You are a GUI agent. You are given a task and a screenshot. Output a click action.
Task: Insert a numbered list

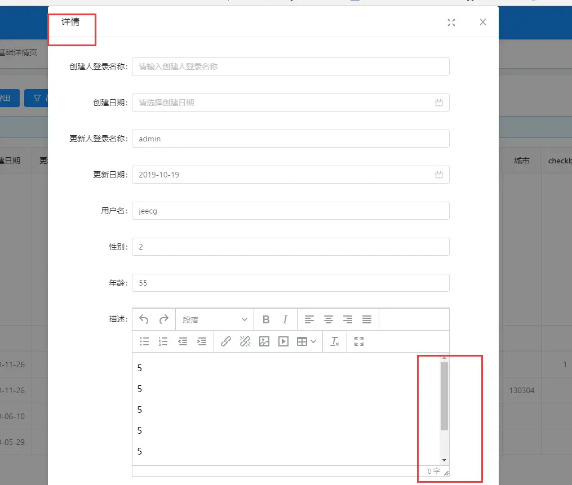pyautogui.click(x=163, y=341)
